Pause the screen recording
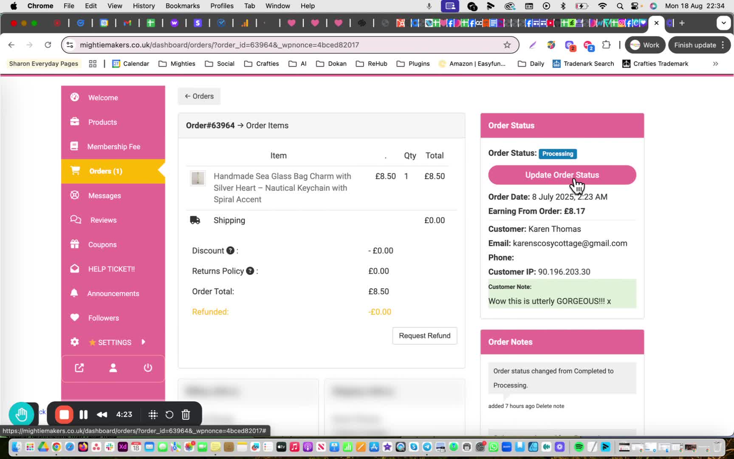The height and width of the screenshot is (459, 734). 84,414
